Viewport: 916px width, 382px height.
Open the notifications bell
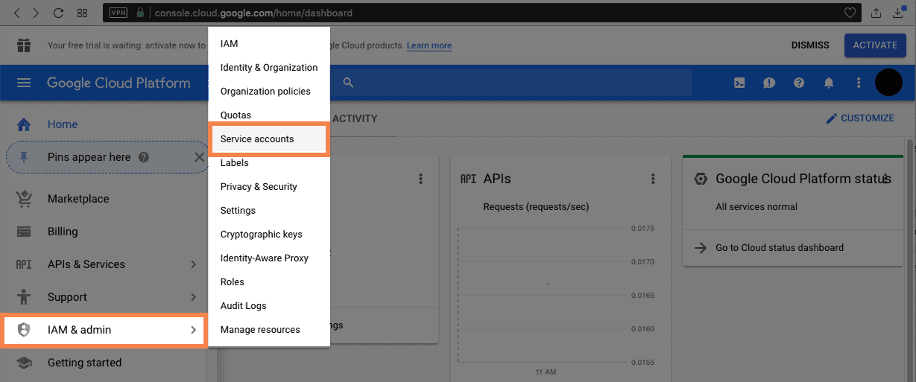point(829,83)
